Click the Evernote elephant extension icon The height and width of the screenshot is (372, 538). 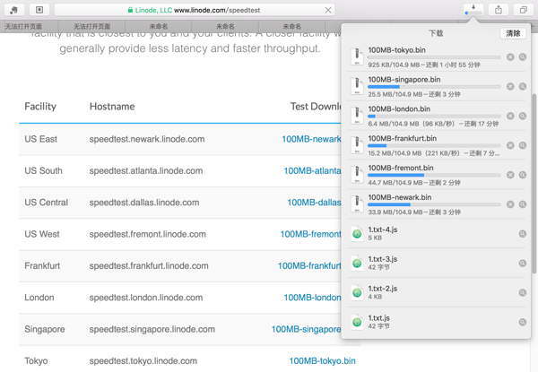[x=14, y=10]
